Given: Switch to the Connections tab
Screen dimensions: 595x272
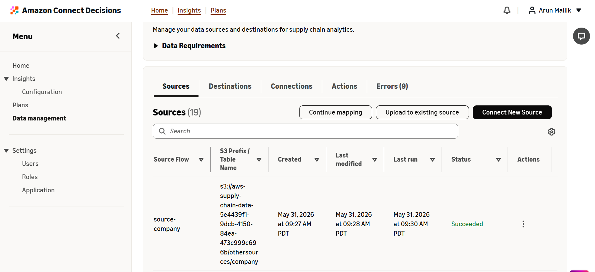Looking at the screenshot, I should click(292, 86).
